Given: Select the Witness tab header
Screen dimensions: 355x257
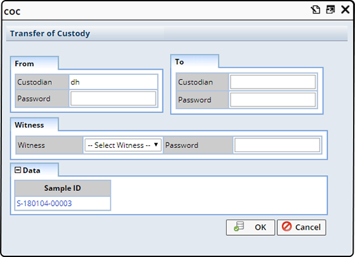Looking at the screenshot, I should click(x=29, y=125).
